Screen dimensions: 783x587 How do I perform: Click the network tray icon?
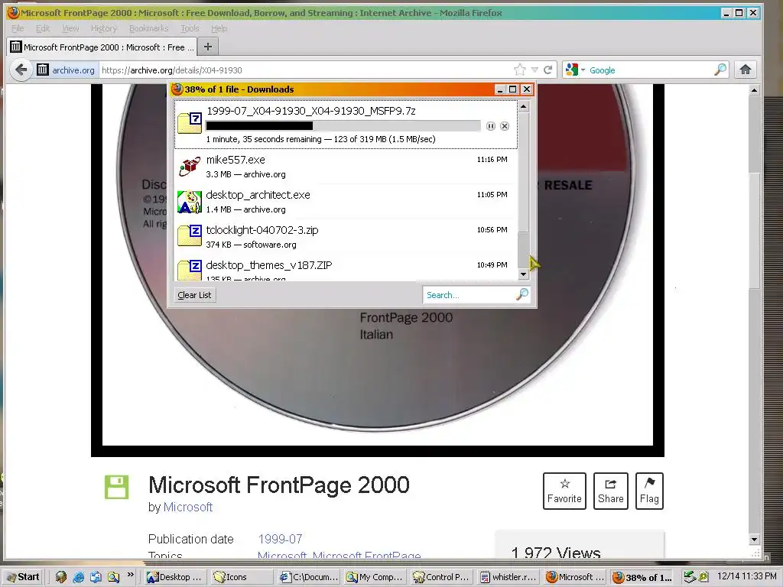(690, 577)
